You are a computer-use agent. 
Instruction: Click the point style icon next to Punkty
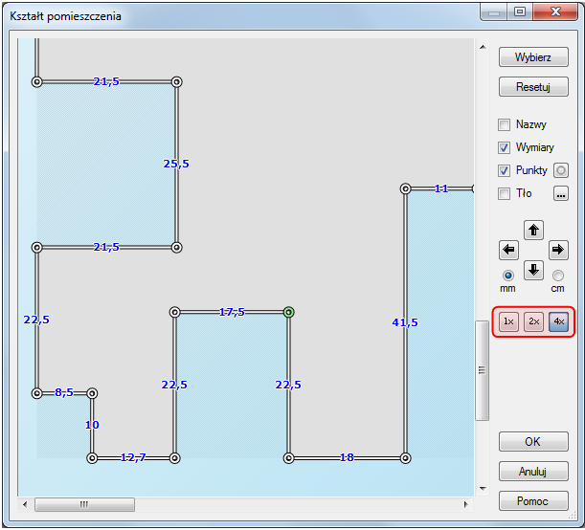pos(561,170)
